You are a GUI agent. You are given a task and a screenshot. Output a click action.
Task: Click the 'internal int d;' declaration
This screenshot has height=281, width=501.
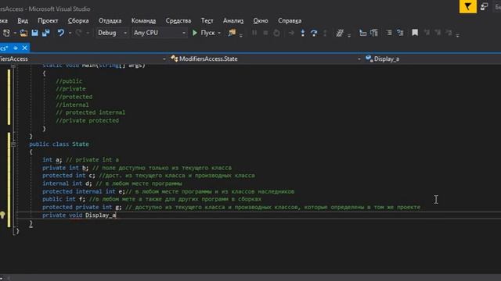click(67, 183)
